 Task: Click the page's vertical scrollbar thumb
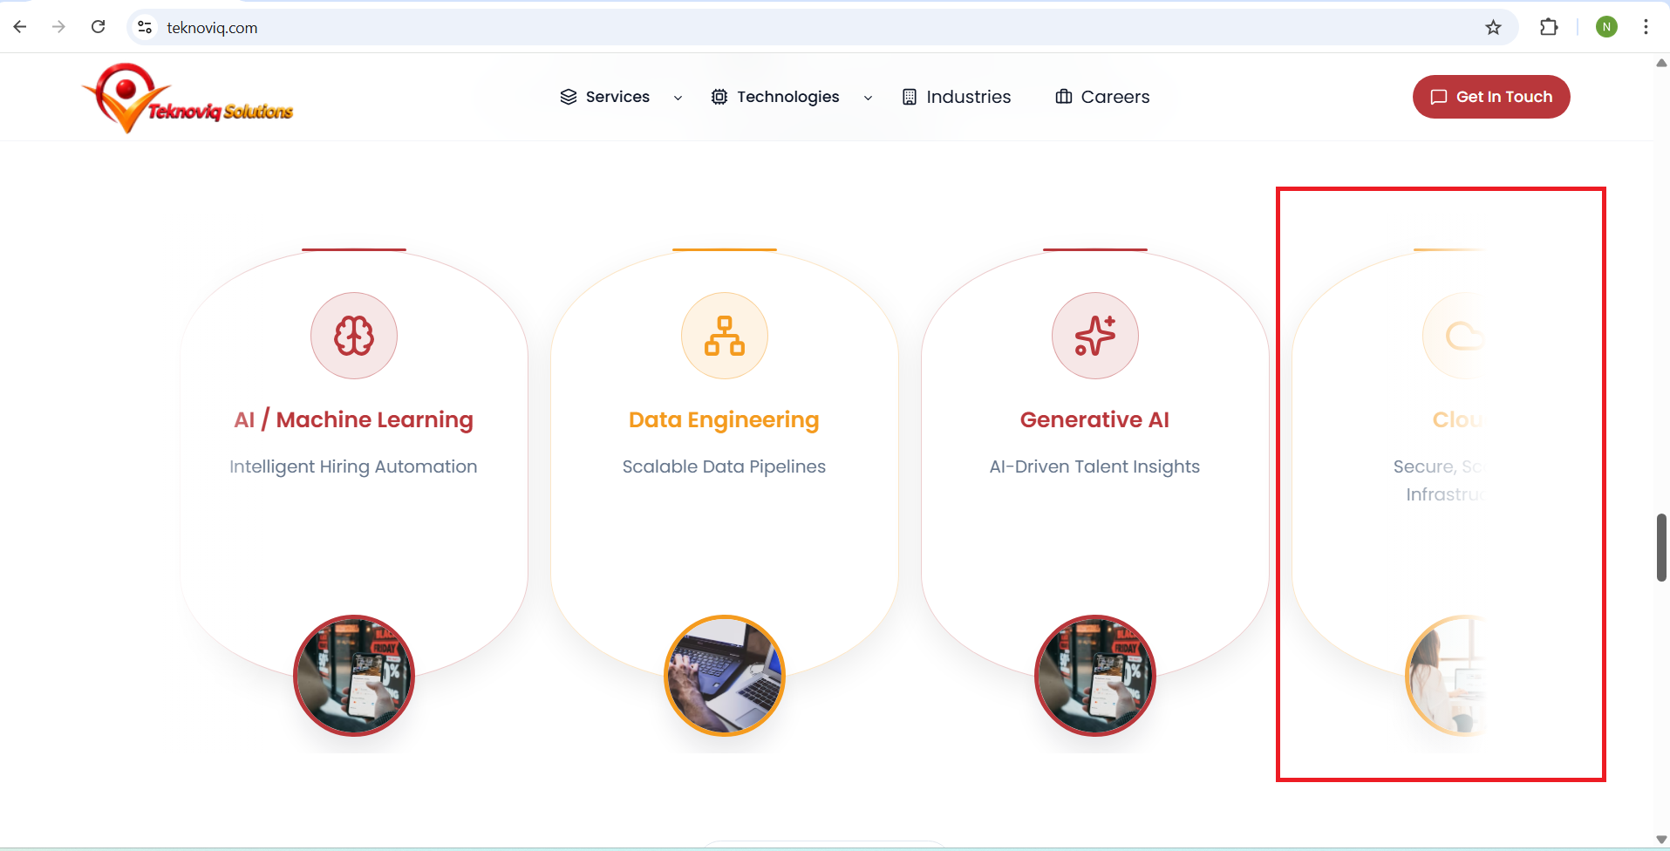[x=1661, y=548]
